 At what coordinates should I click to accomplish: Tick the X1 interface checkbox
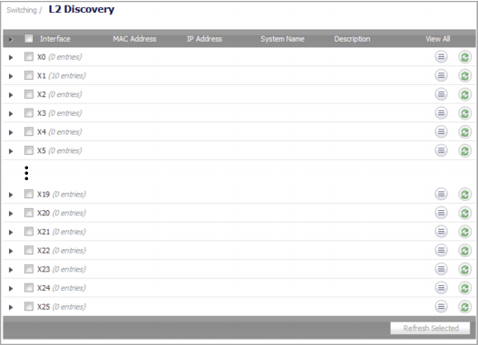tap(29, 75)
